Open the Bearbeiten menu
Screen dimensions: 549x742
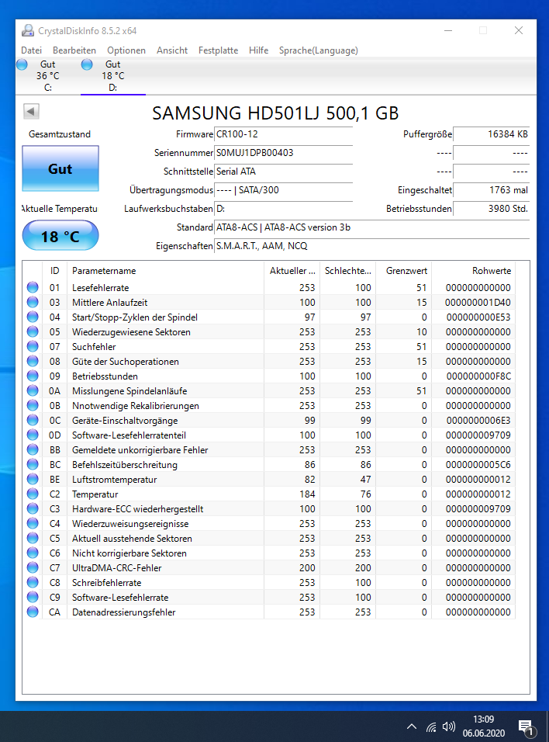pyautogui.click(x=74, y=50)
